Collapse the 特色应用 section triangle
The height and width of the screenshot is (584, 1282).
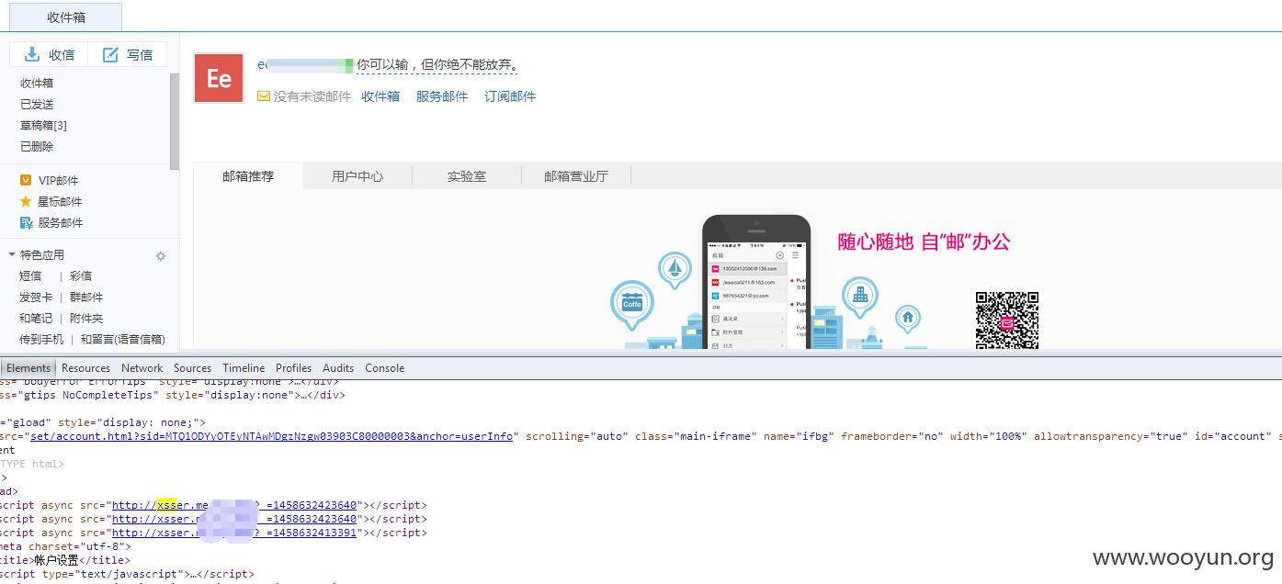(x=12, y=254)
